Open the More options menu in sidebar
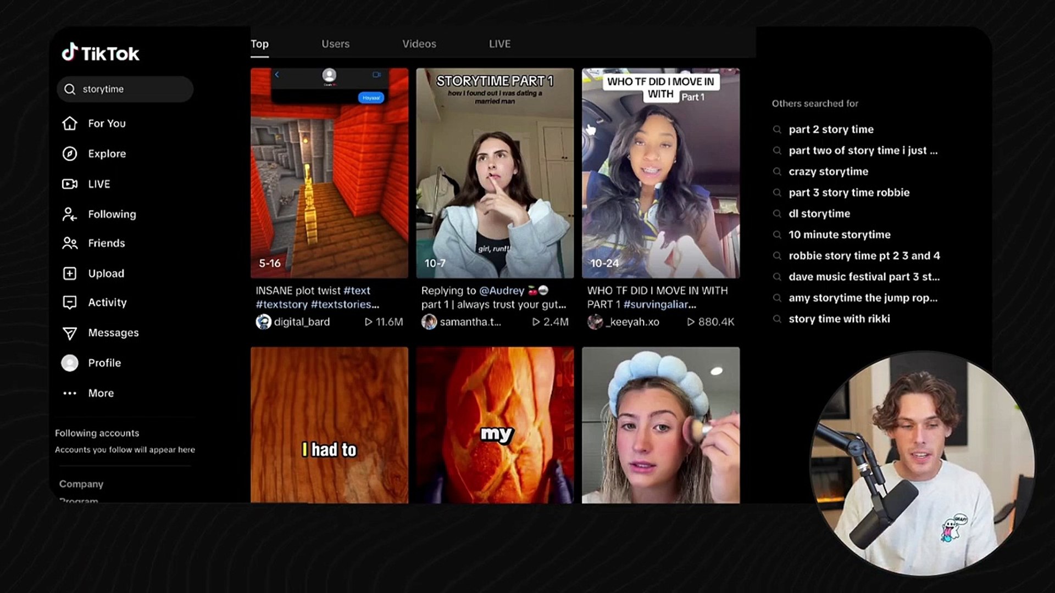Viewport: 1055px width, 593px height. tap(70, 393)
